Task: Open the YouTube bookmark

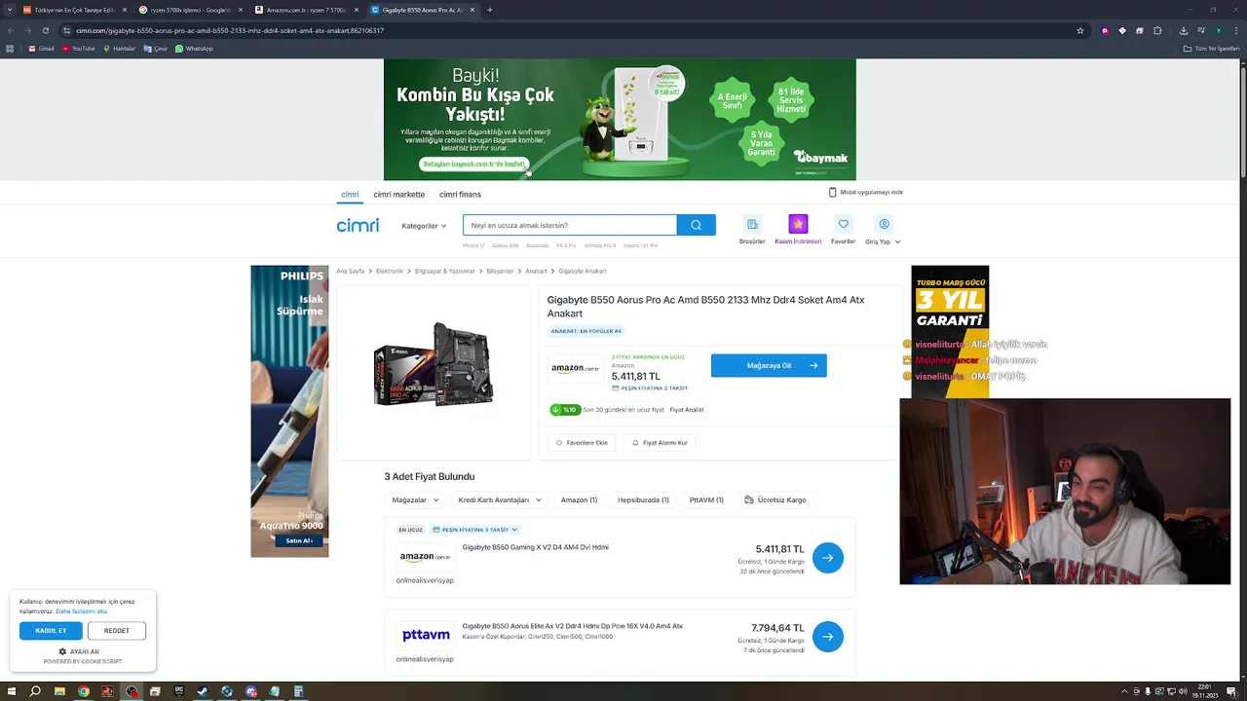Action: click(x=78, y=49)
